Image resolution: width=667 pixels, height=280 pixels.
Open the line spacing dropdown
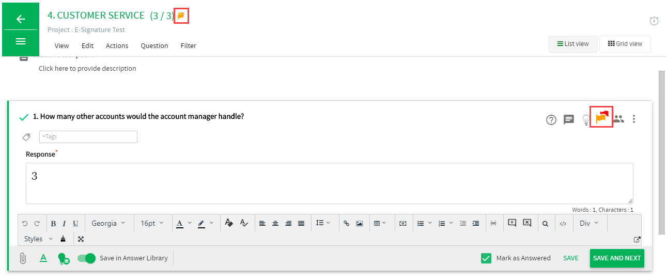tap(323, 223)
